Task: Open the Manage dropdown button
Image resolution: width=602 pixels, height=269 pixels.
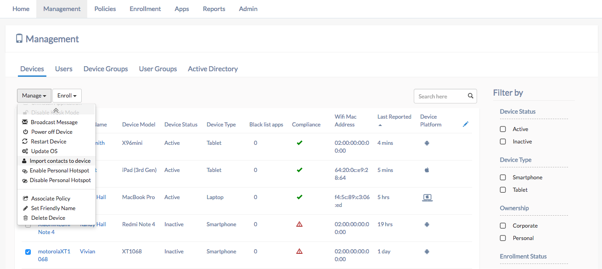Action: pyautogui.click(x=34, y=96)
